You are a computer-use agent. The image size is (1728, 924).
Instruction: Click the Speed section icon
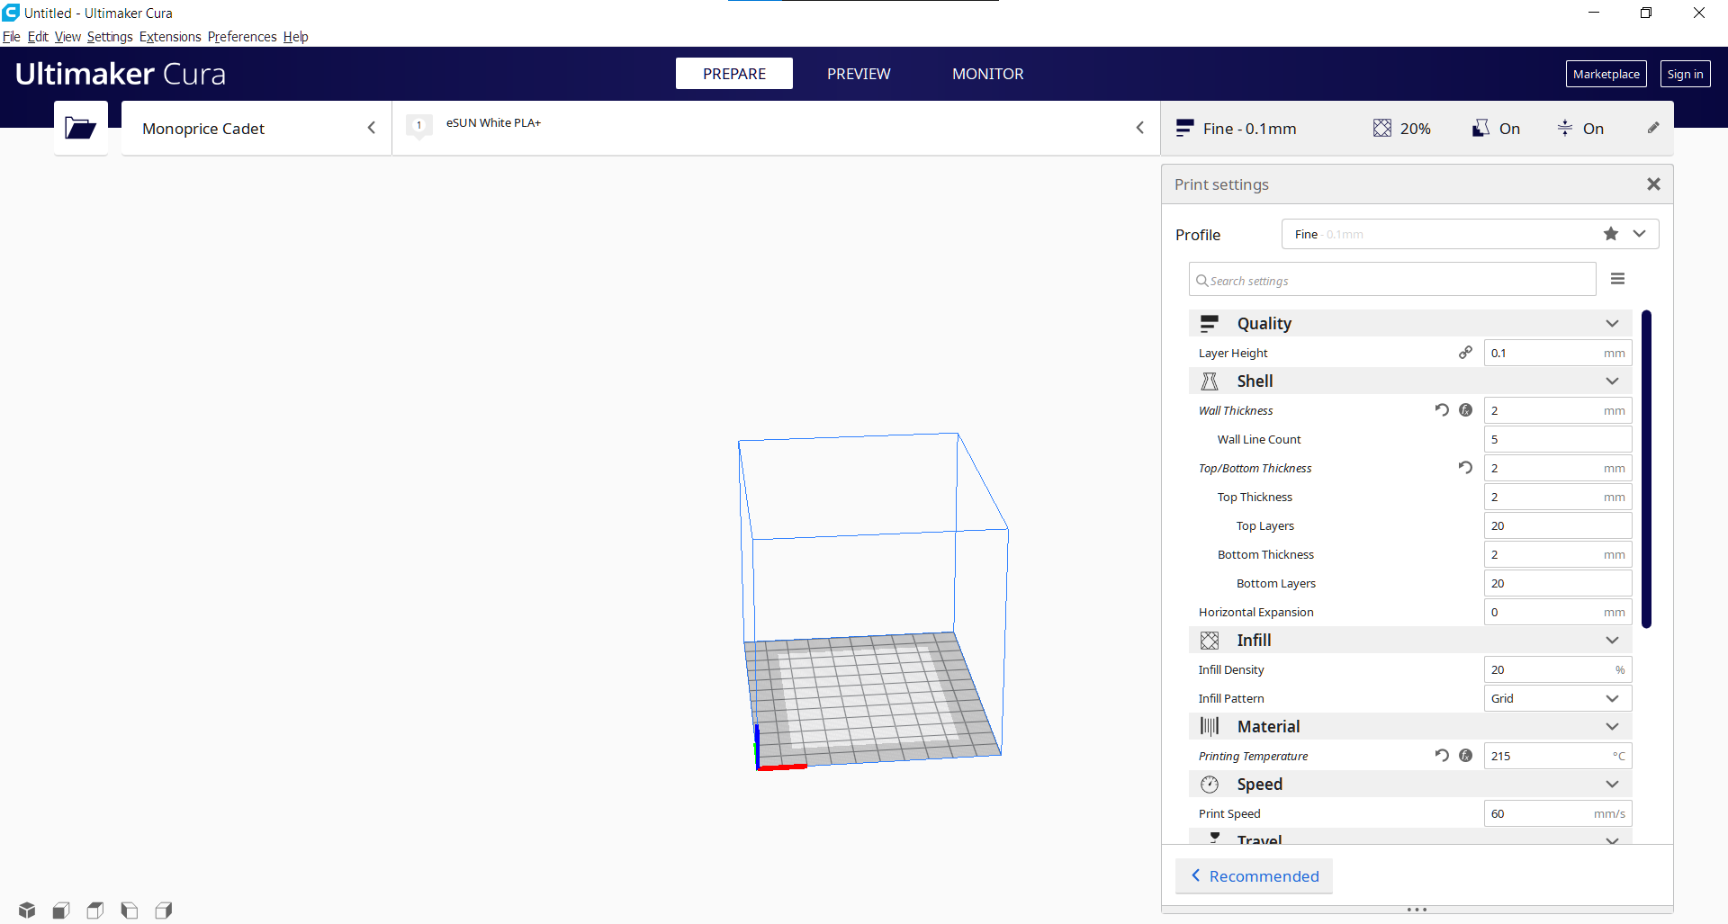coord(1210,785)
